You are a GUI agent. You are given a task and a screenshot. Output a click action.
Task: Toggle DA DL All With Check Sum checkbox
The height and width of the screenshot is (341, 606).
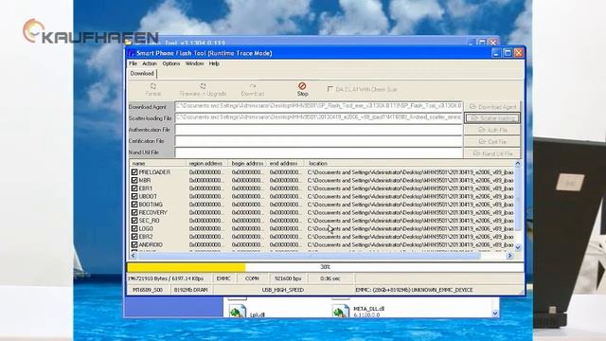330,89
